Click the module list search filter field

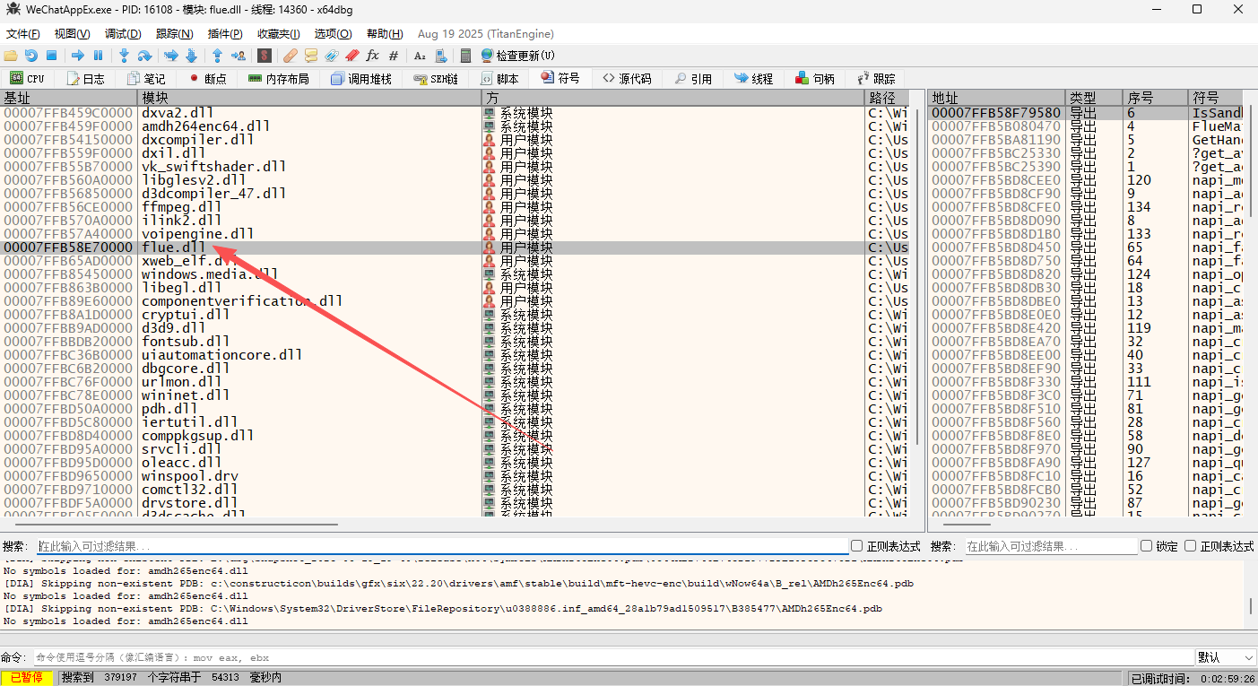click(442, 546)
